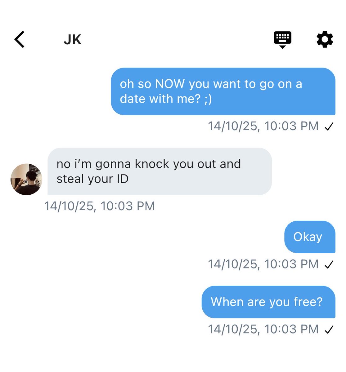Tap timestamp under the 'Okay' message
346x372 pixels.
263,264
